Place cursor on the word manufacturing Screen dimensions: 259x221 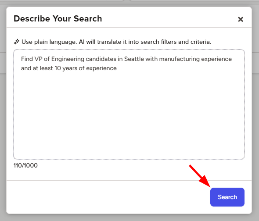[x=180, y=59]
